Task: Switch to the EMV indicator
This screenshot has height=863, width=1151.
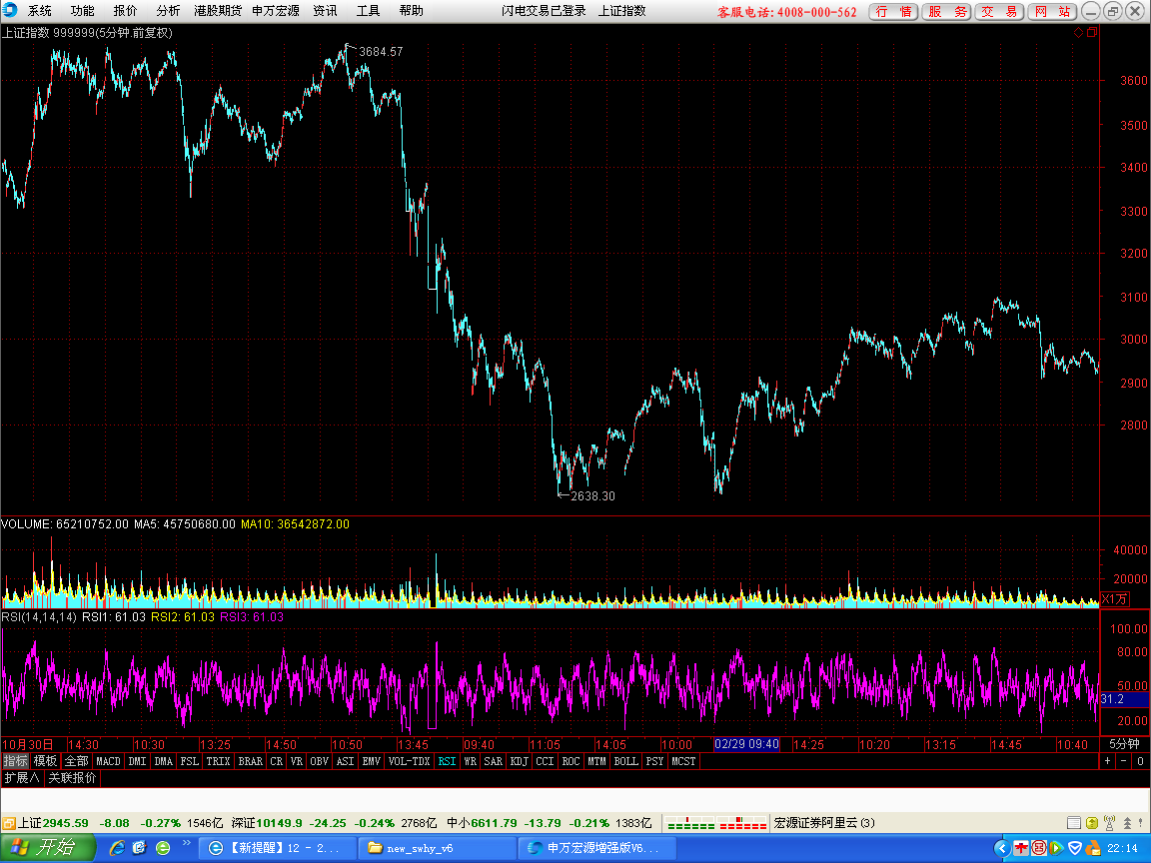Action: 372,761
